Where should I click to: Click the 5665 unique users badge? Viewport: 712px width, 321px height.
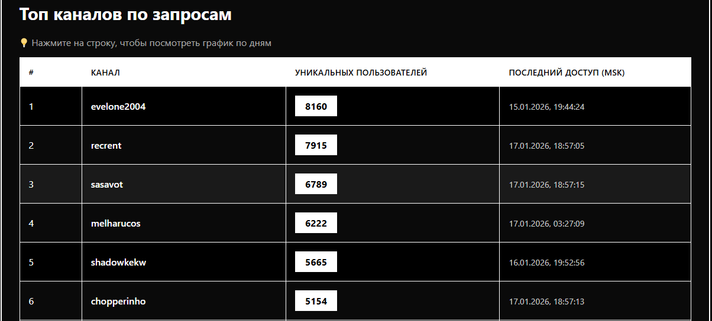316,262
